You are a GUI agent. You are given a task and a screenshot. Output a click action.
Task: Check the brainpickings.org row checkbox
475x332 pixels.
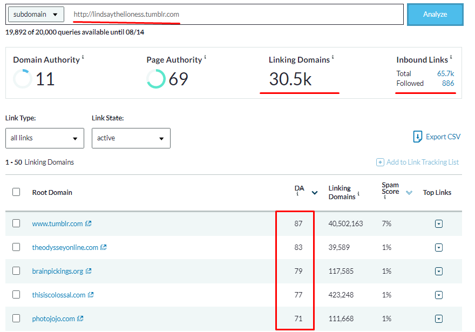click(16, 271)
